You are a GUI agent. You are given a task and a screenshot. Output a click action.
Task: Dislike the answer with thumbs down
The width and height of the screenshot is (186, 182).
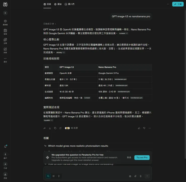tap(144, 128)
